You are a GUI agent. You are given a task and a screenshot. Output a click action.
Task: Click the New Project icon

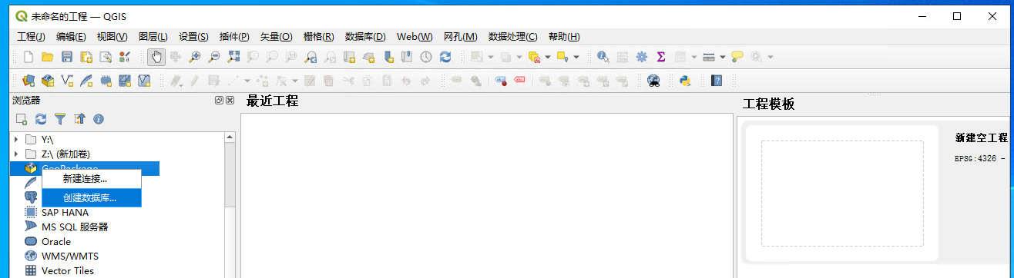28,57
